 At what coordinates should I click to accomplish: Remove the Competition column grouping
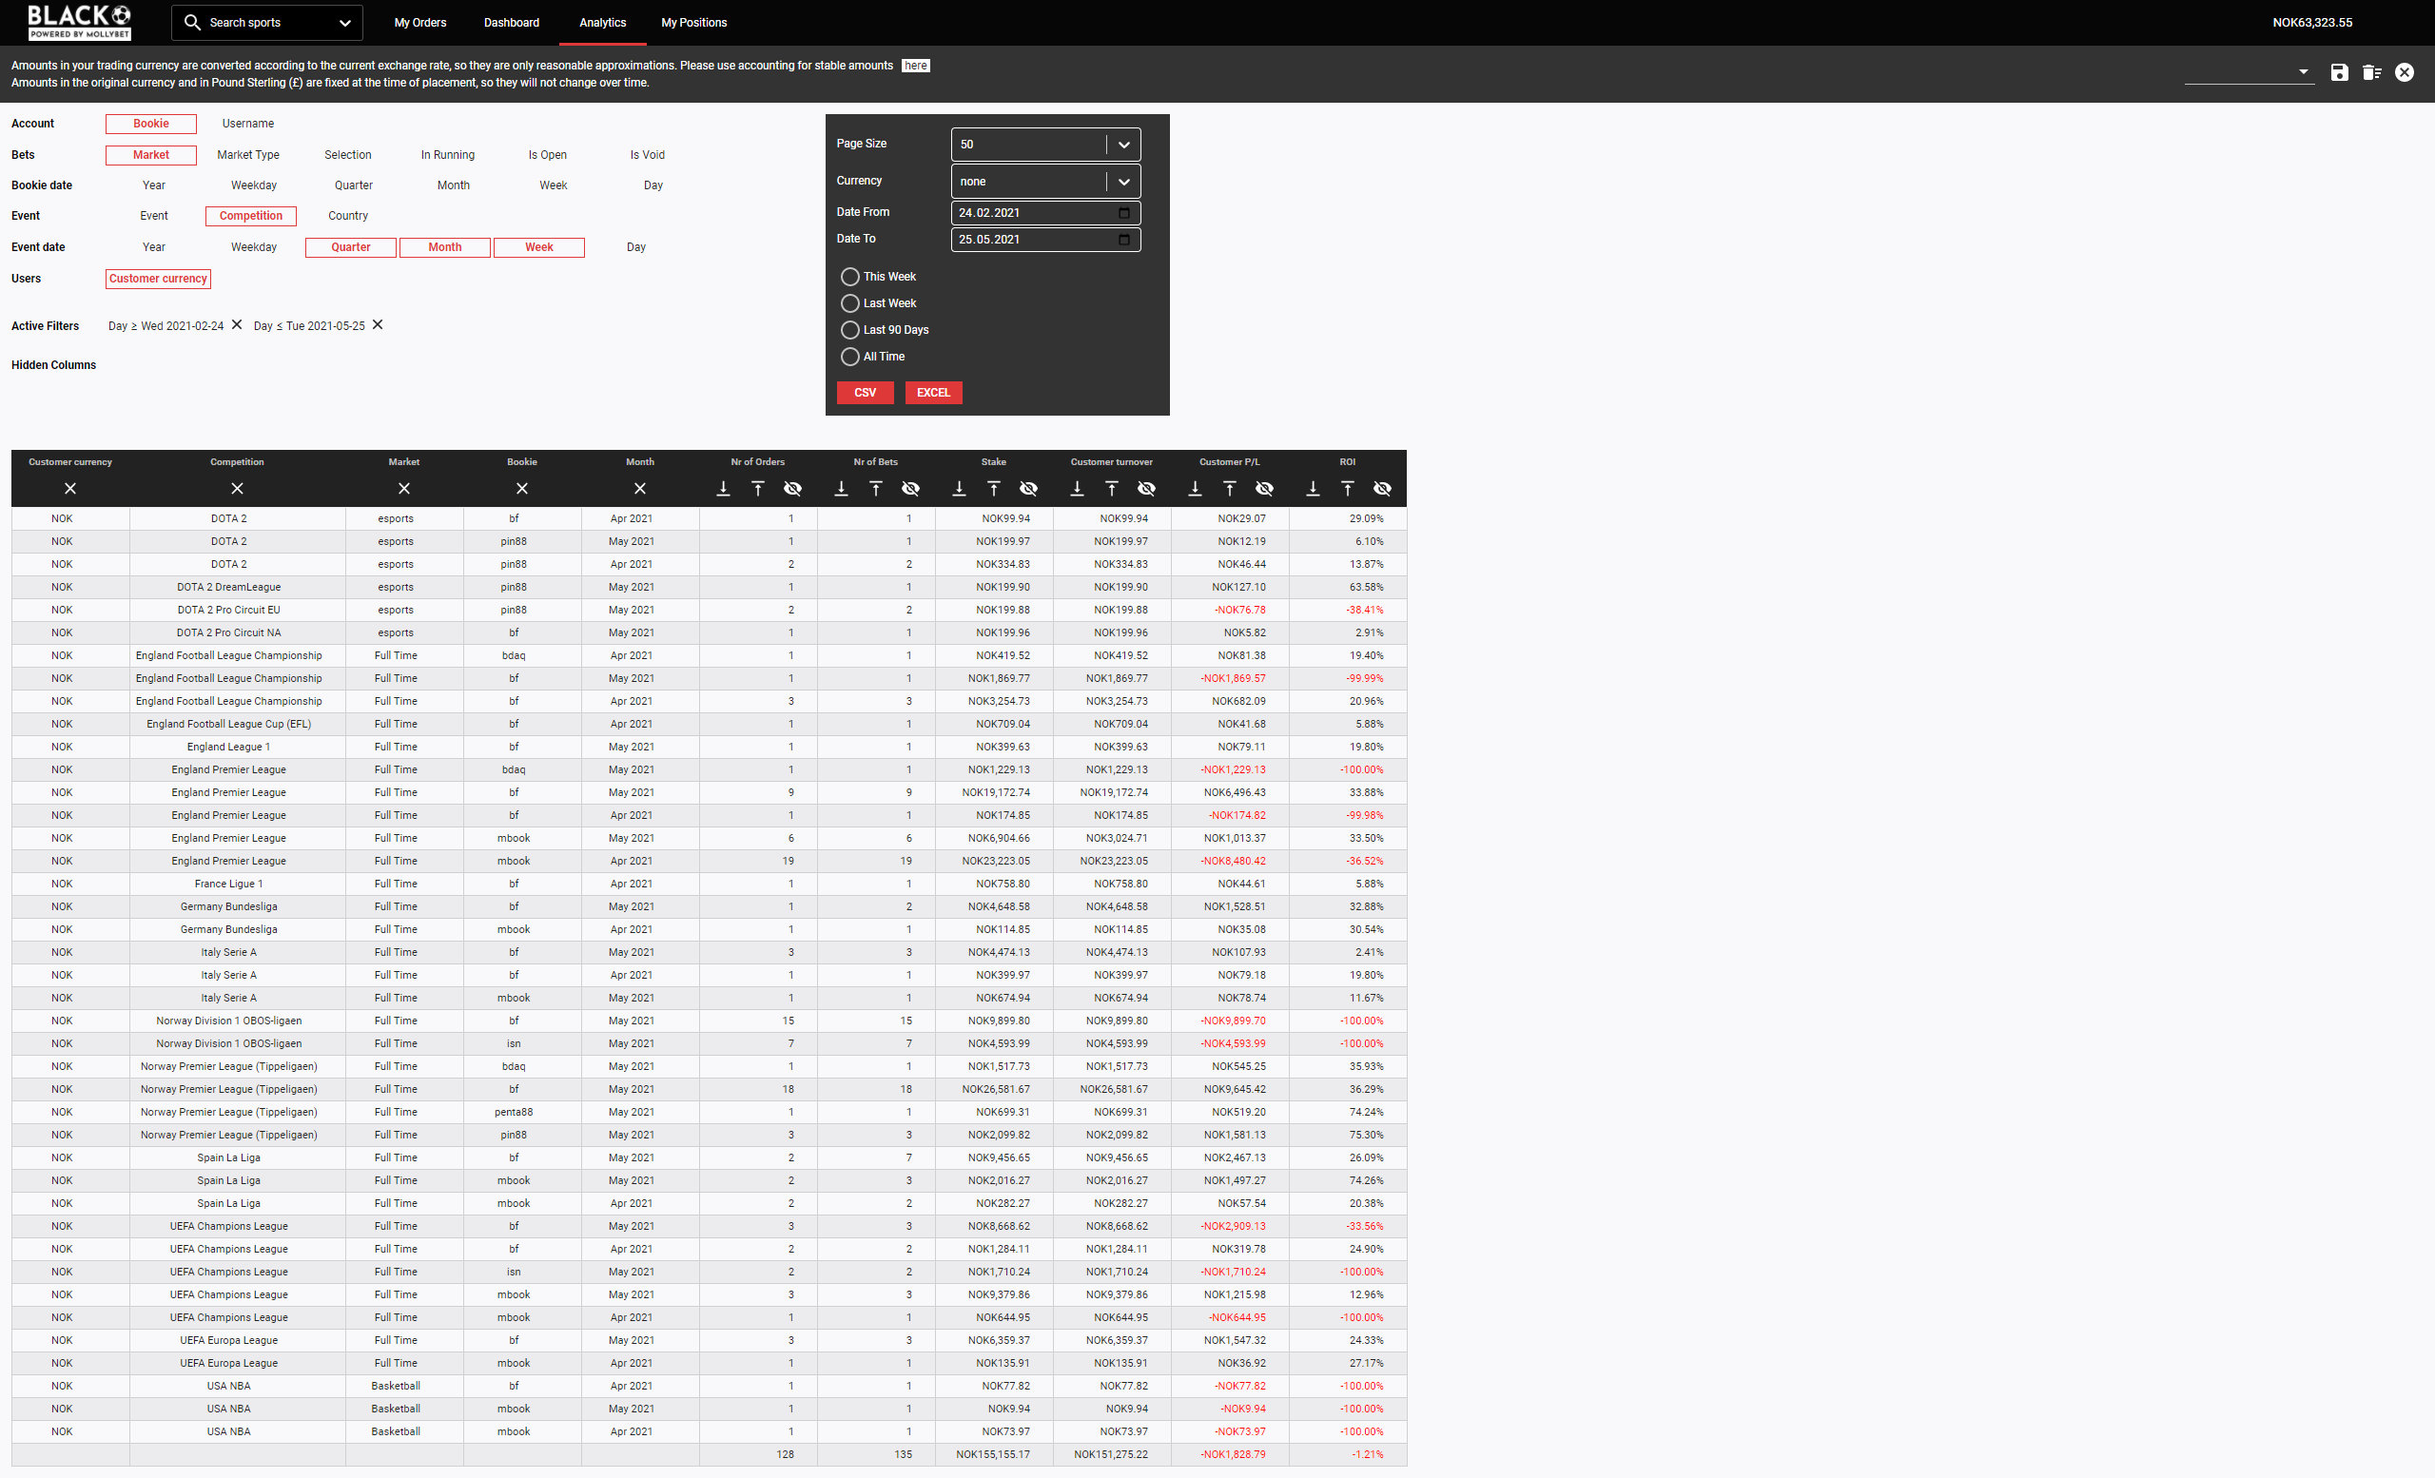tap(236, 488)
